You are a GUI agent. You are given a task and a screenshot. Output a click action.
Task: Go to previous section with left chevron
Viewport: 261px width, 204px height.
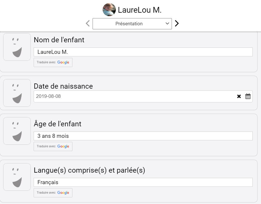(x=88, y=23)
